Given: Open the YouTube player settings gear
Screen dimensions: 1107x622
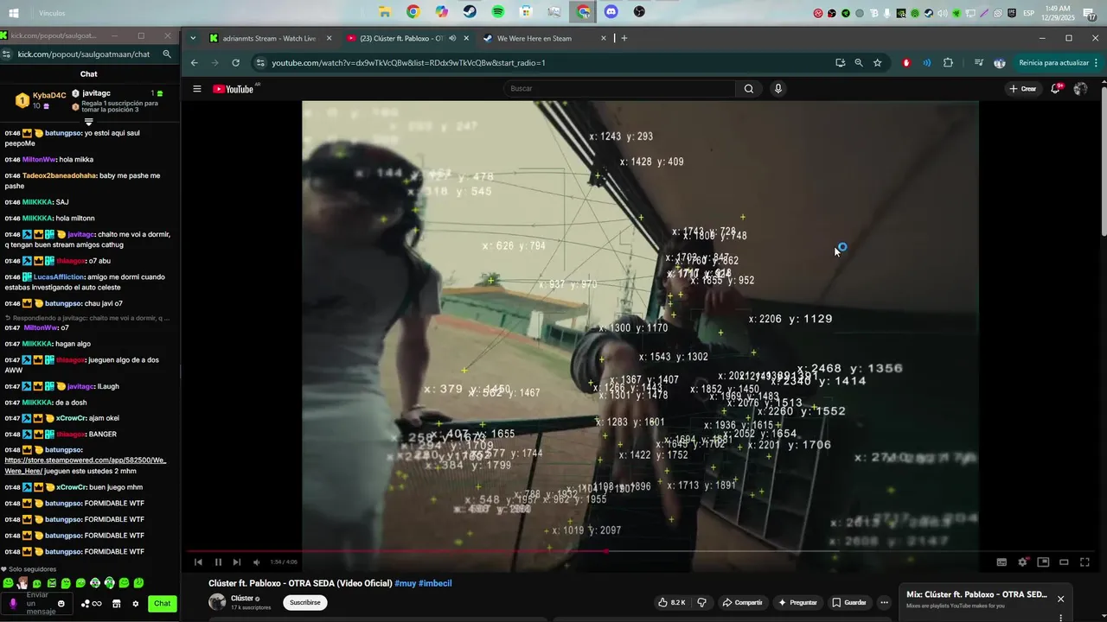Looking at the screenshot, I should (1022, 562).
